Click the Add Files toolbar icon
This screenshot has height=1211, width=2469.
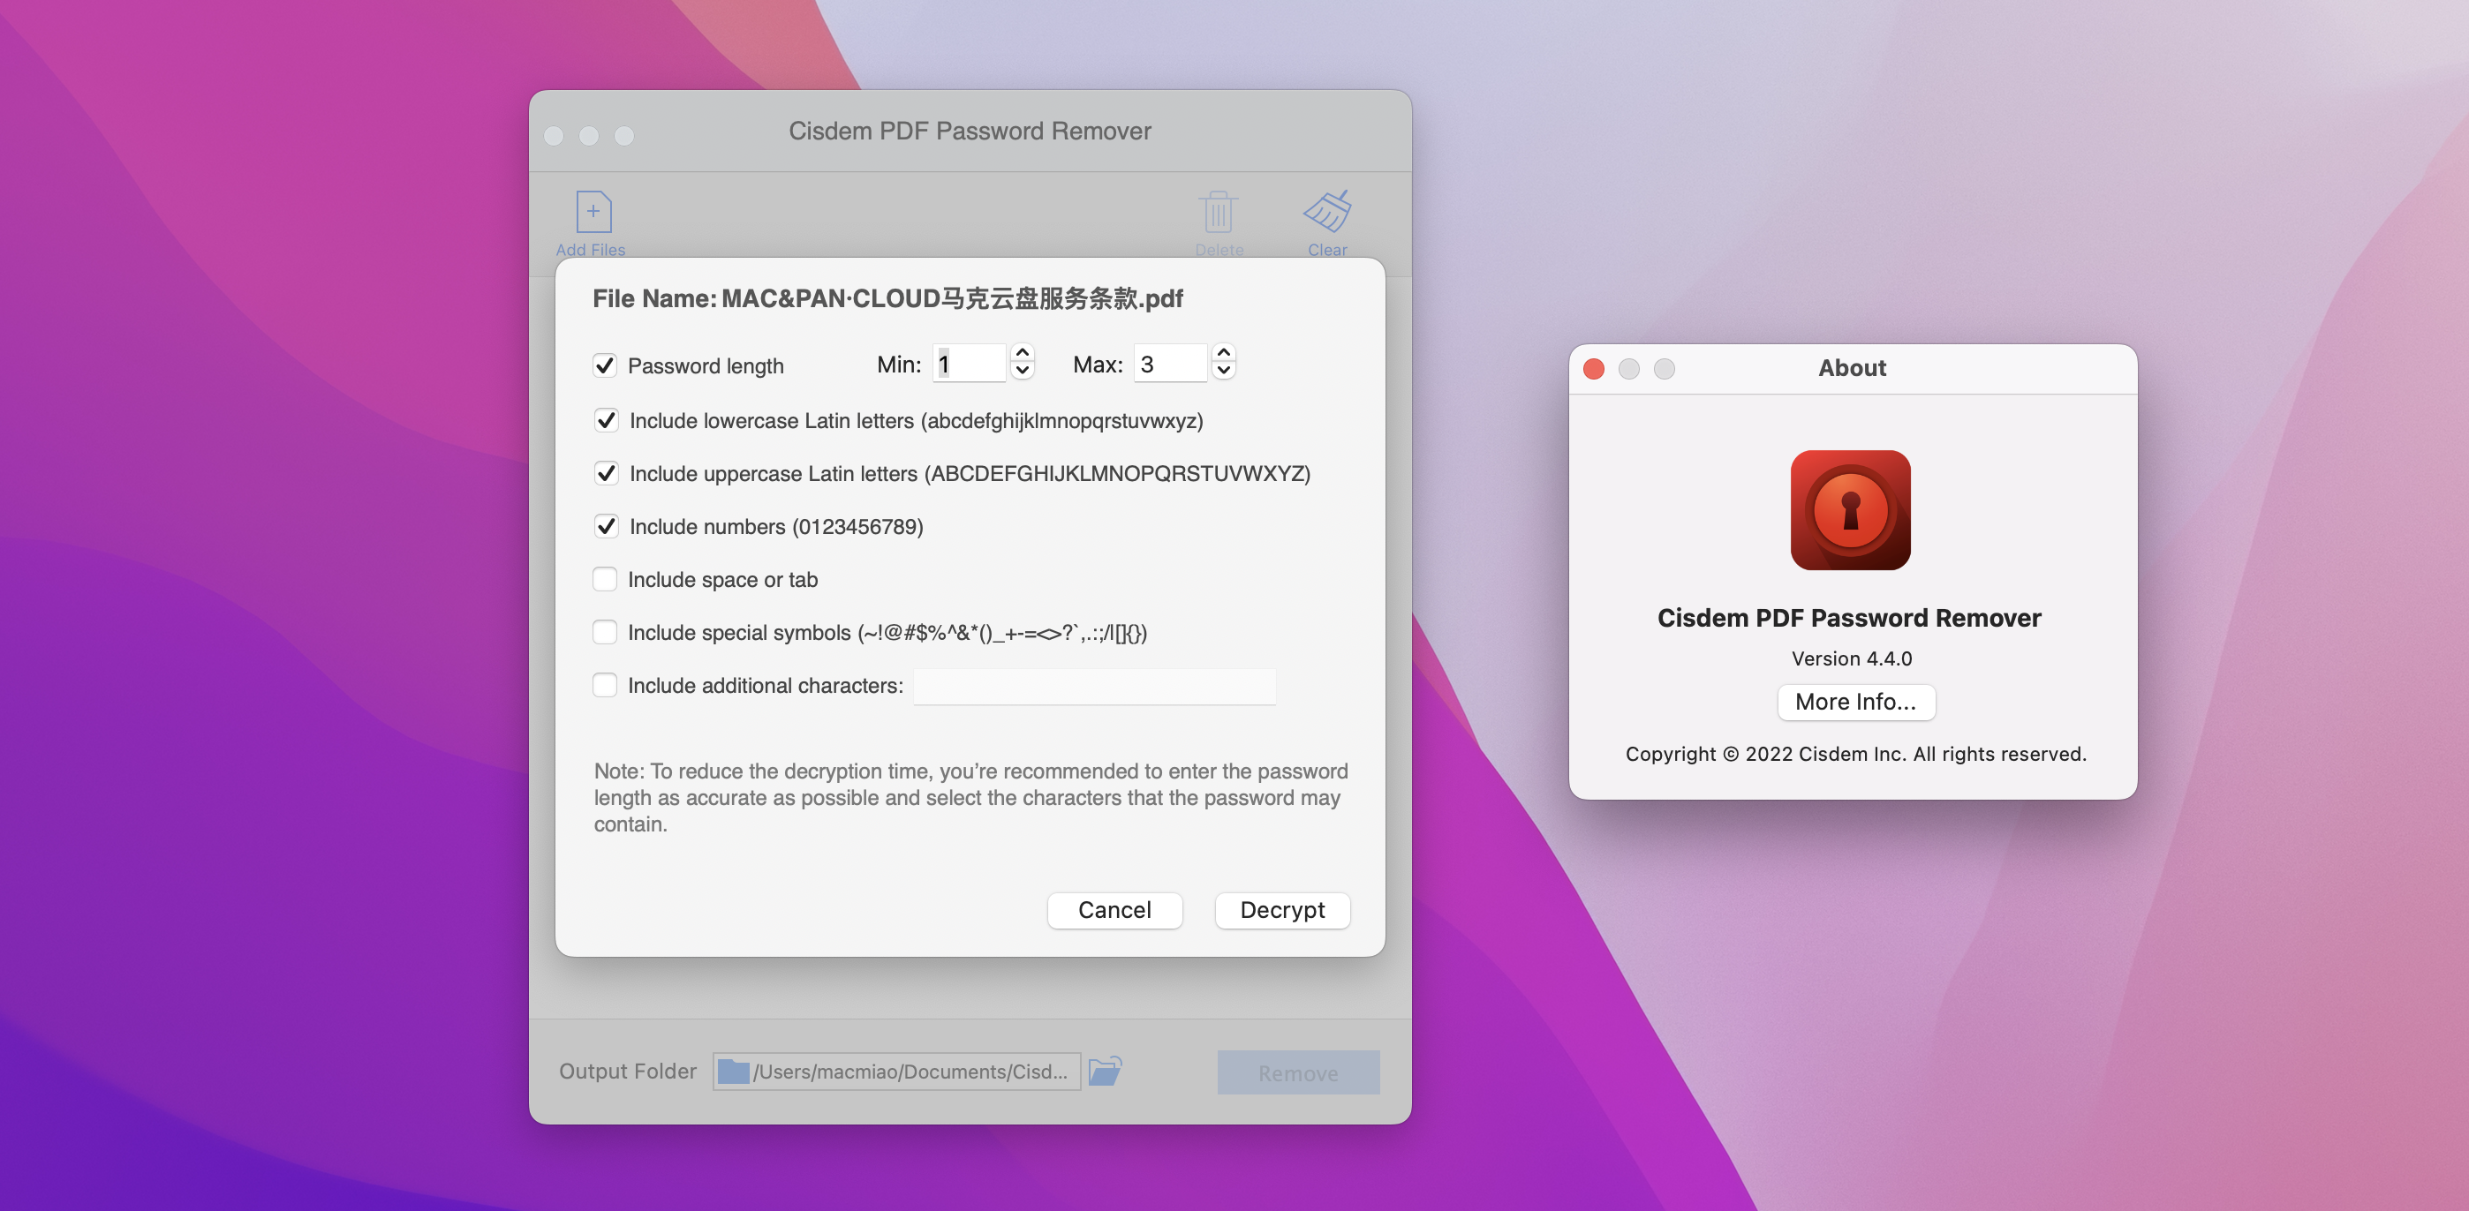pos(593,212)
